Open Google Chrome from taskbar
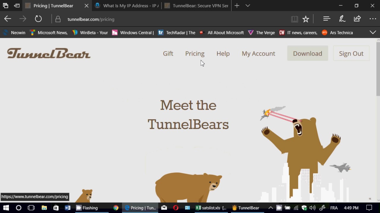The width and height of the screenshot is (380, 213). pos(116,208)
